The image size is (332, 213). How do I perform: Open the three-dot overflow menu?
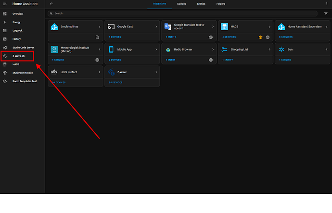click(327, 4)
